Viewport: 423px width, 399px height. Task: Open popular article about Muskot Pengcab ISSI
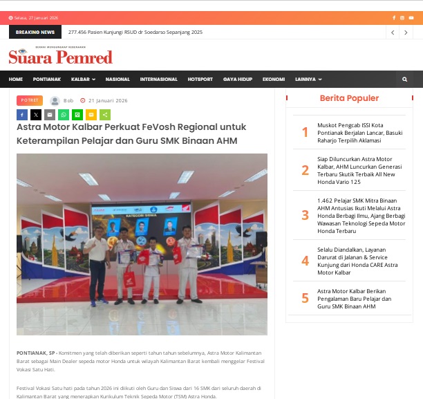click(x=359, y=132)
